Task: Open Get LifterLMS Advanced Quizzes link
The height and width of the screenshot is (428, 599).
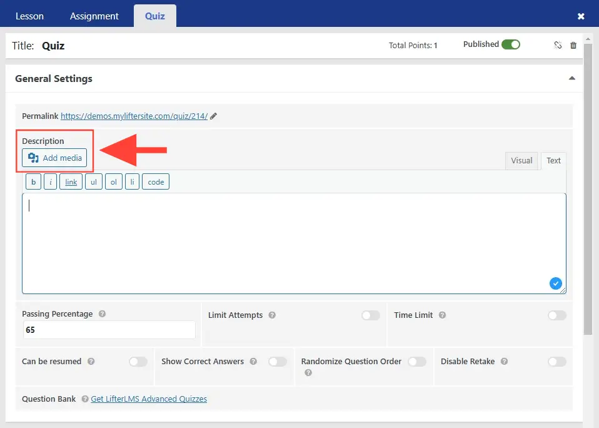Action: click(x=149, y=399)
